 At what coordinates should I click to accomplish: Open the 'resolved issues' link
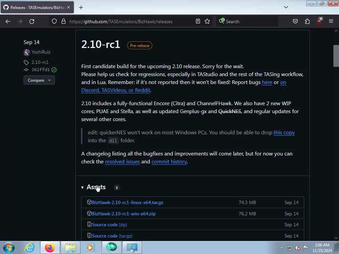tap(122, 161)
